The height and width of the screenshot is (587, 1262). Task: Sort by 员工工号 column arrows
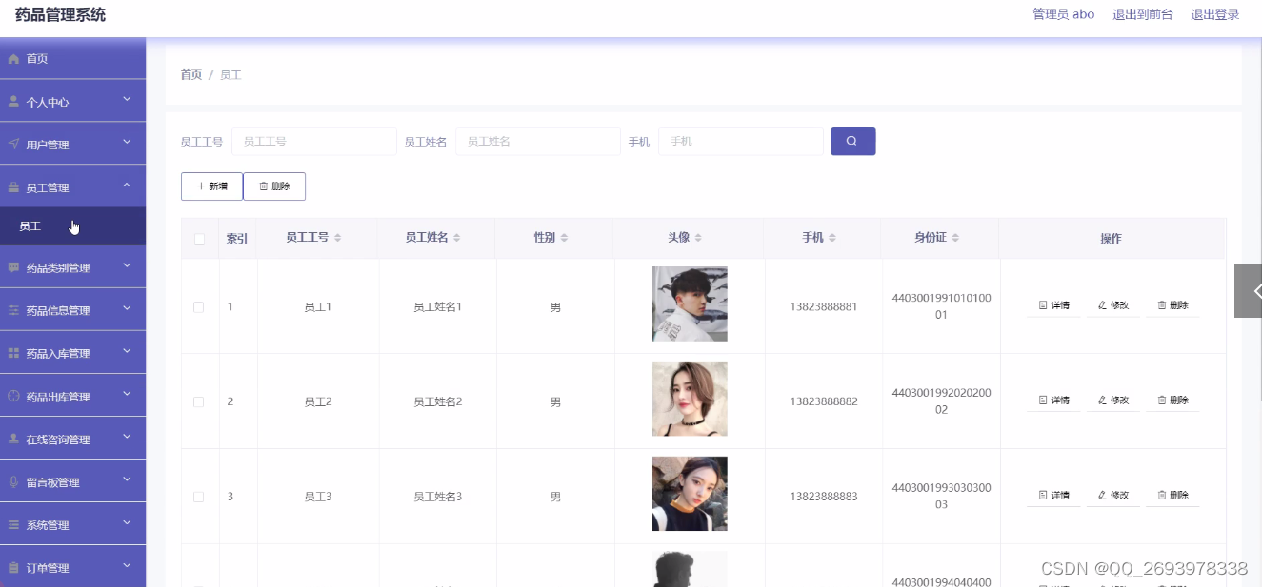point(337,237)
